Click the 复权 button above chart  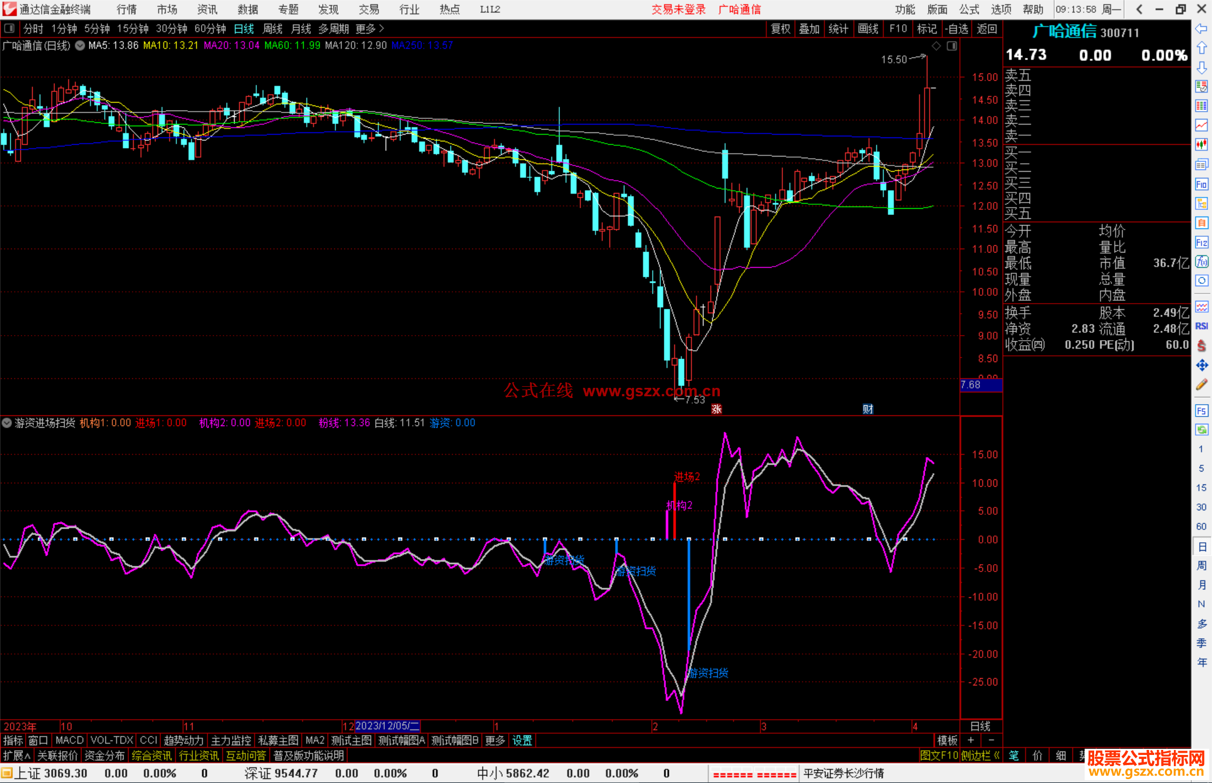(x=781, y=29)
